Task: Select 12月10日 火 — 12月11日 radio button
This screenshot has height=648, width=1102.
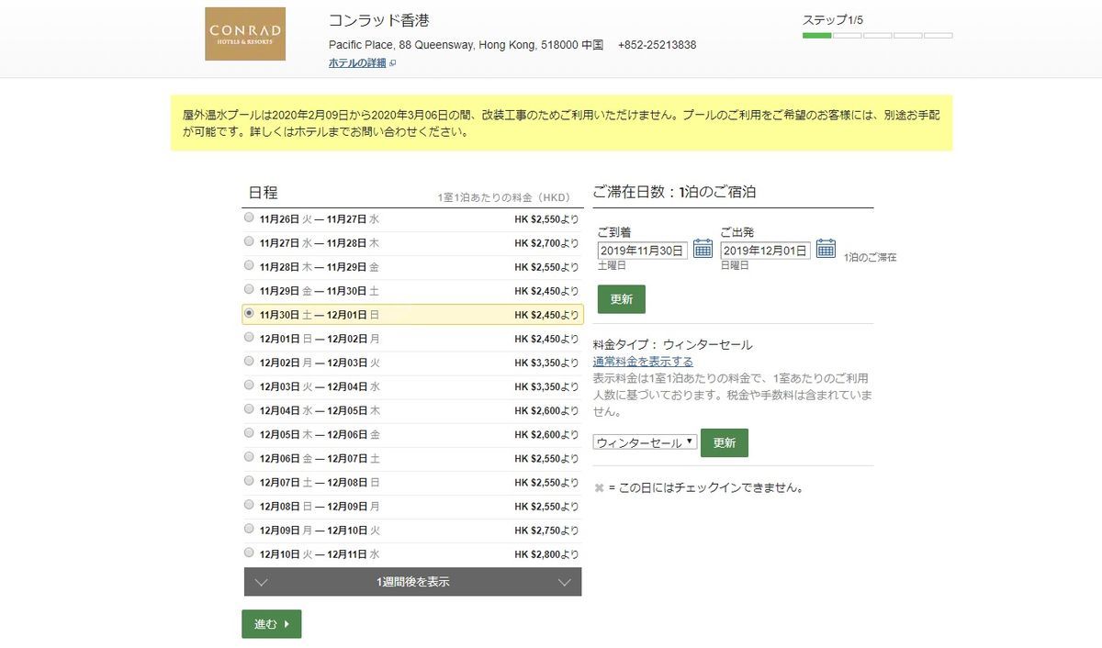Action: (249, 552)
